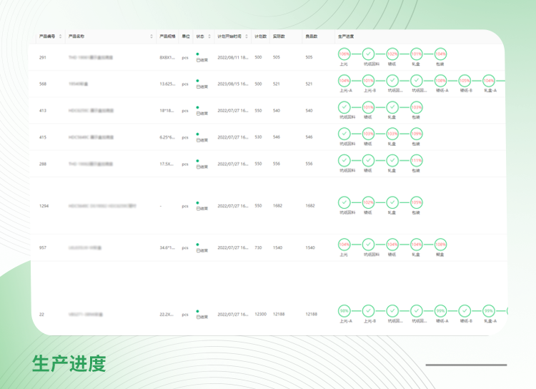The image size is (536, 389).
Task: Click the 103% progress step in row 413
Action: 416,107
